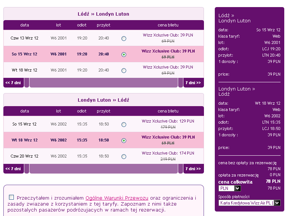This screenshot has width=288, height=216.
Task: Click 'cena biletu' header in Łódź–Luton table
Action: point(168,25)
